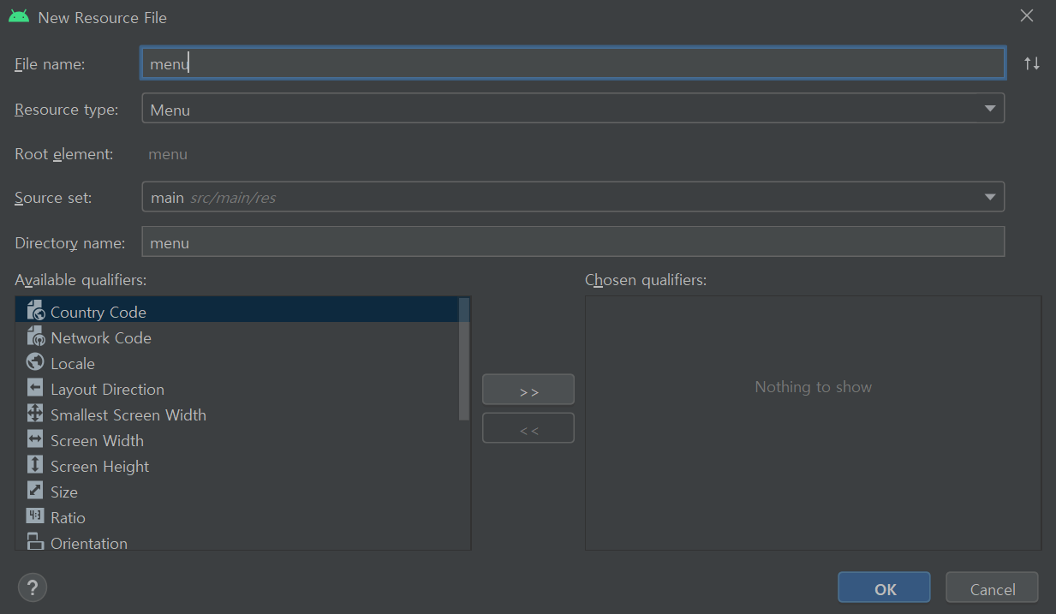Click the available qualifiers list scrollbar
Image resolution: width=1056 pixels, height=614 pixels.
click(464, 359)
